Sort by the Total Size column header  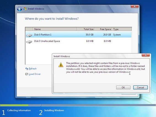pos(85,29)
